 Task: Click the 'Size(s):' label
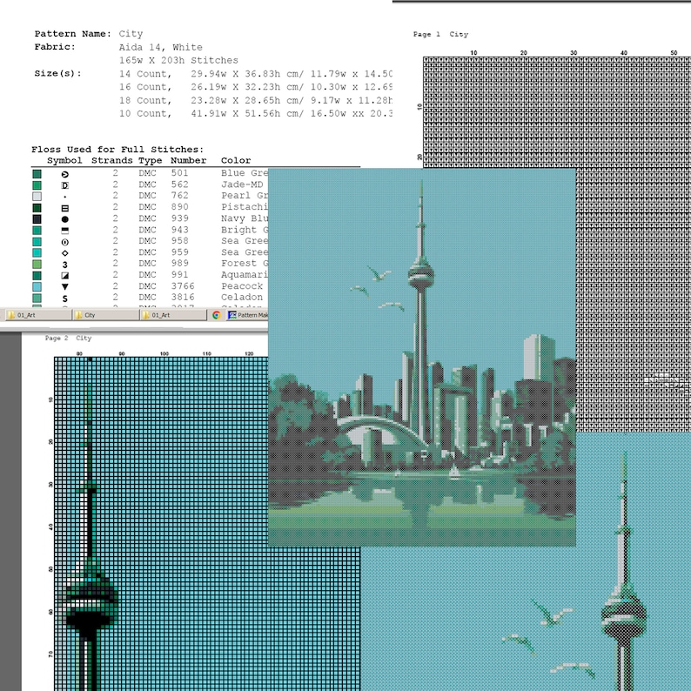58,74
